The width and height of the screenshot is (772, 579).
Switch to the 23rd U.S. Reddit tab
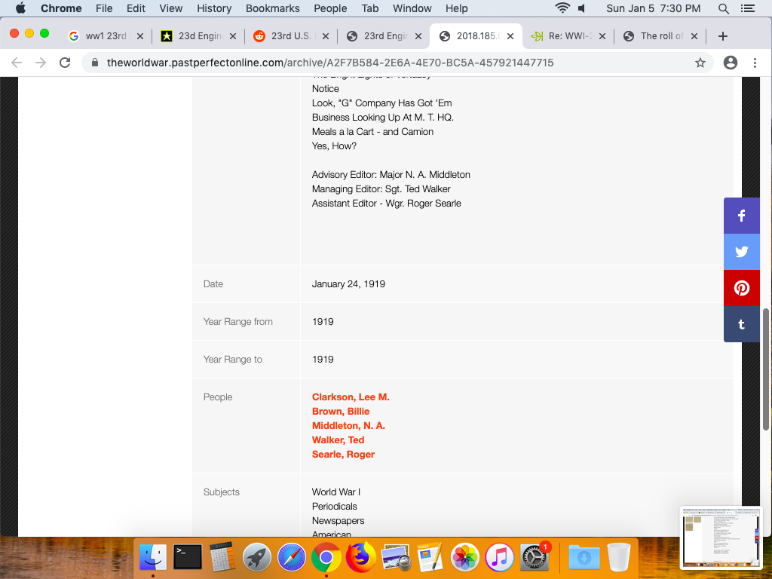[293, 36]
